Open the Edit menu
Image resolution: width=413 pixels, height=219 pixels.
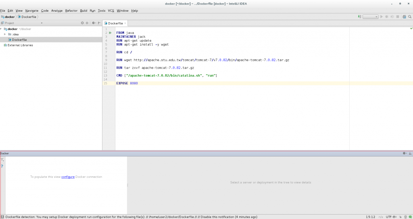click(10, 10)
